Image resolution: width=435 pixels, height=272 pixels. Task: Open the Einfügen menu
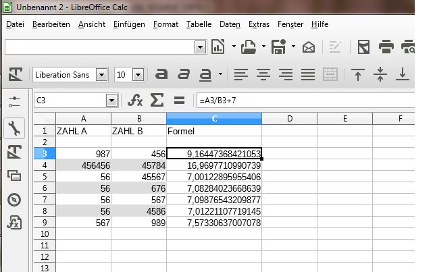point(129,24)
